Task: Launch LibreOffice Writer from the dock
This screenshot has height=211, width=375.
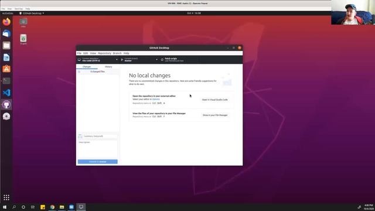Action: [x=6, y=57]
